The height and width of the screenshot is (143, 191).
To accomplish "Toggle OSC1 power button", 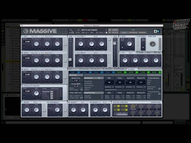I will tap(22, 36).
